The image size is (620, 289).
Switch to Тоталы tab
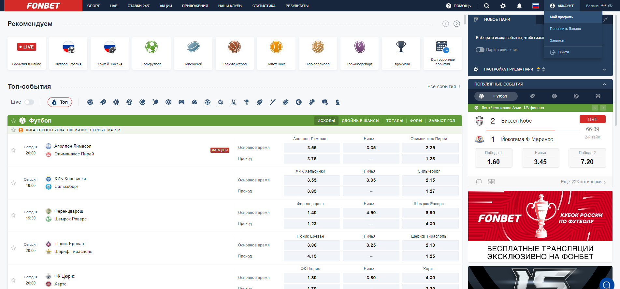[x=394, y=121]
